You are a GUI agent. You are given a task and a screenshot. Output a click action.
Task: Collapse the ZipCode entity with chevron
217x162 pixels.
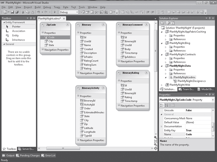[x=68, y=24]
